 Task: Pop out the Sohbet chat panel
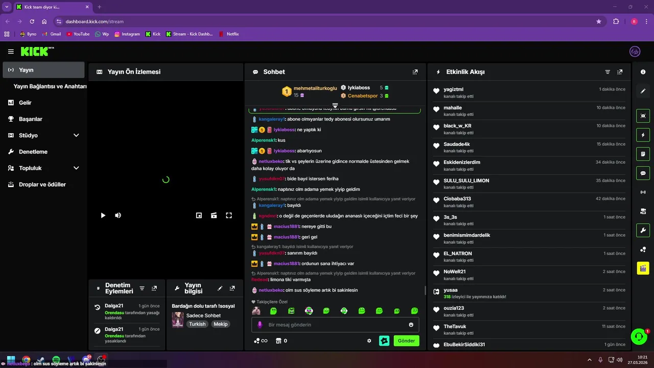pyautogui.click(x=415, y=72)
